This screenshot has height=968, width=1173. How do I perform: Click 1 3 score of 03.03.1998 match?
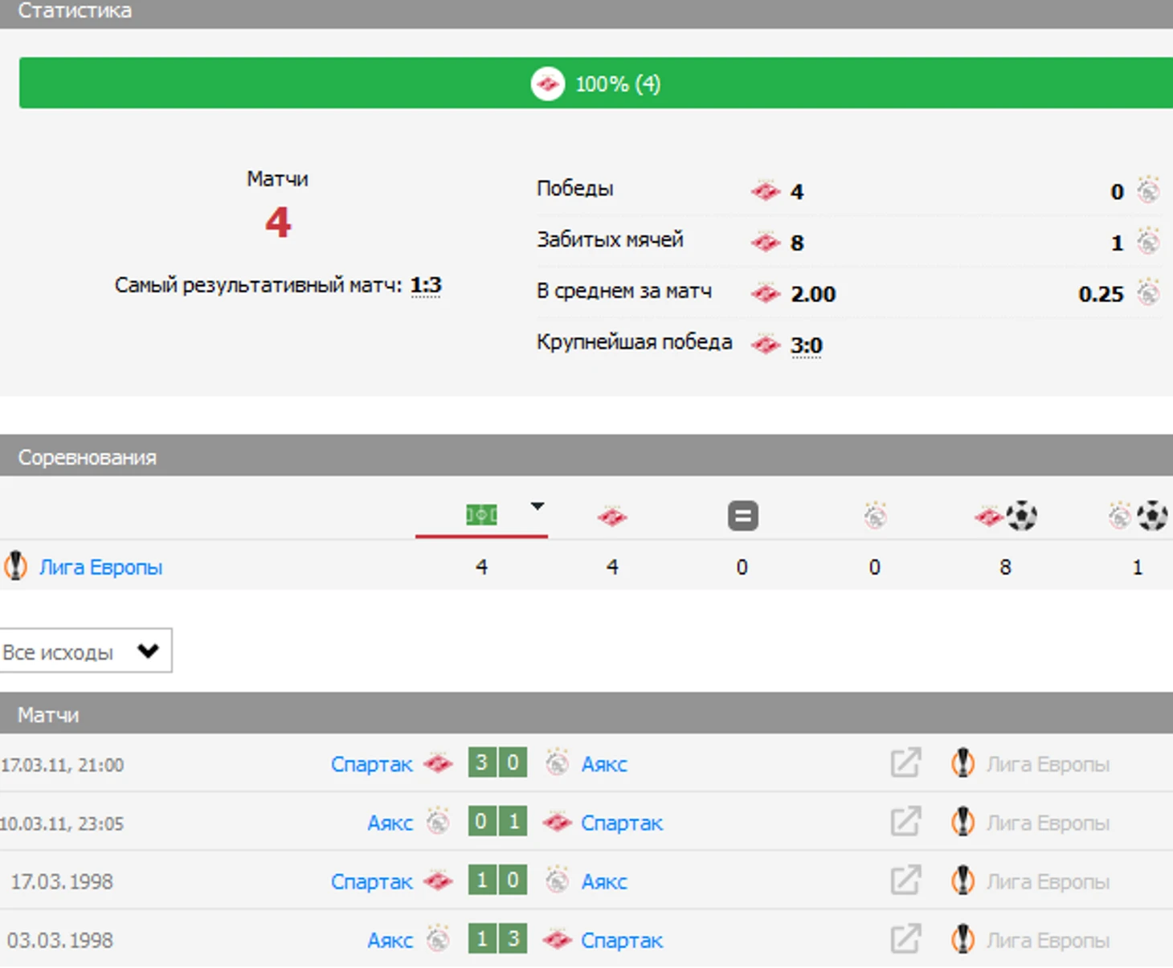(x=497, y=938)
